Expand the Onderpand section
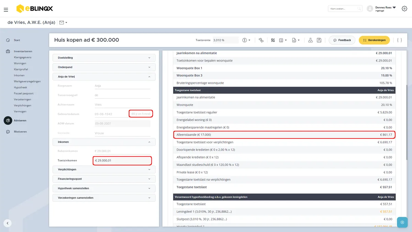Screen dimensions: 412x232 coord(104,67)
